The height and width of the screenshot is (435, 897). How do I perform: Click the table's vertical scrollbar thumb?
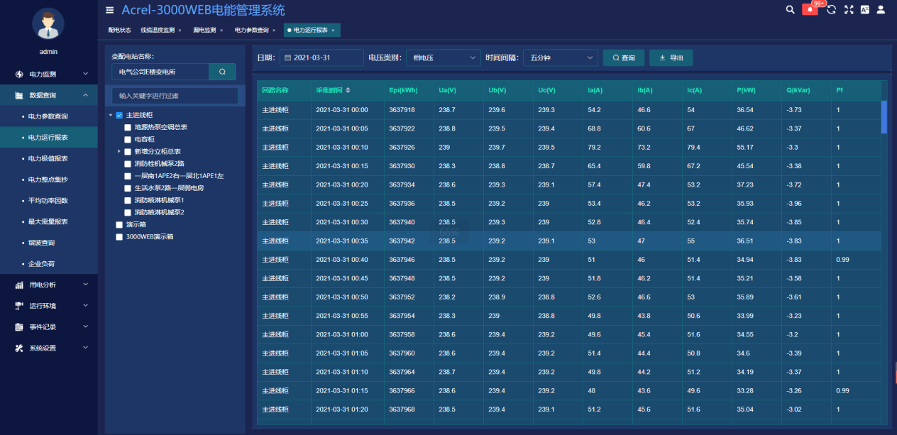tap(884, 116)
